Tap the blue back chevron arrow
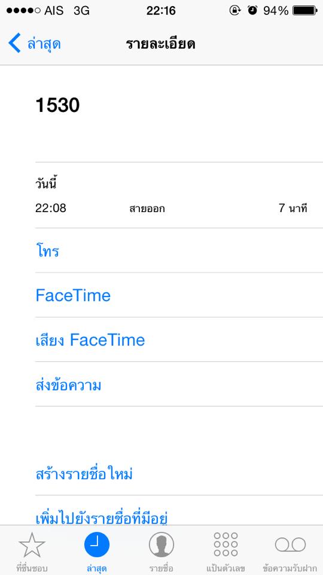This screenshot has height=575, width=323. (x=14, y=43)
